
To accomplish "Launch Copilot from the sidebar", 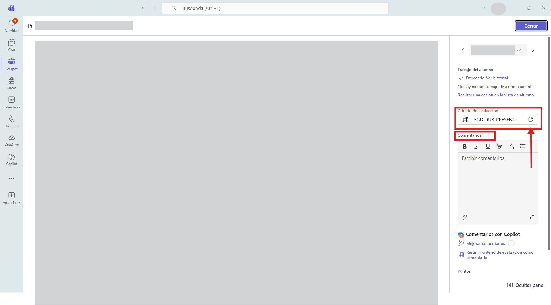I will 11,159.
